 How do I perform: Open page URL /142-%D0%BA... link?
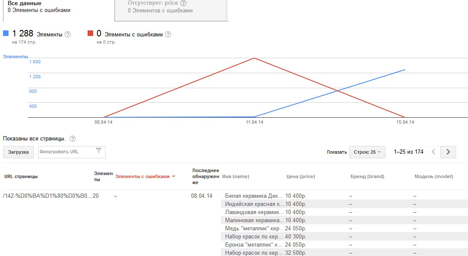(47, 196)
